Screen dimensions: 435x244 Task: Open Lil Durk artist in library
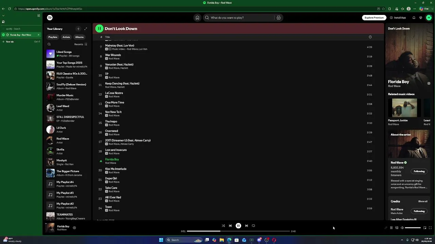click(67, 129)
